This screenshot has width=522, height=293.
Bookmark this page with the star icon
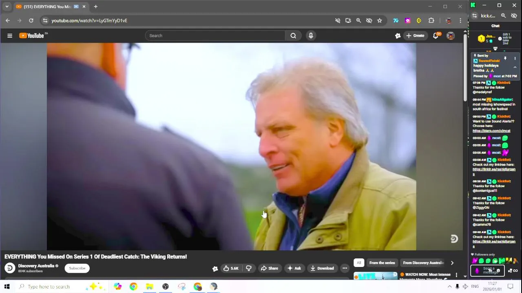pyautogui.click(x=380, y=20)
